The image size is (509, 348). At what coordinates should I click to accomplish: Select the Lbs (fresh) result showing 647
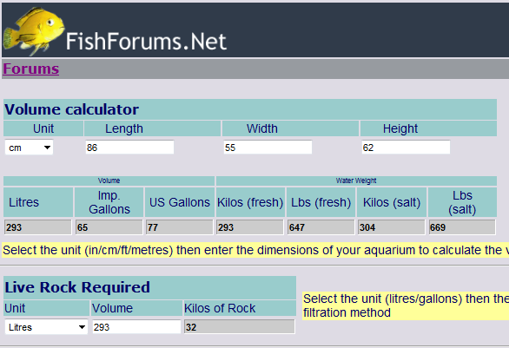(x=321, y=227)
